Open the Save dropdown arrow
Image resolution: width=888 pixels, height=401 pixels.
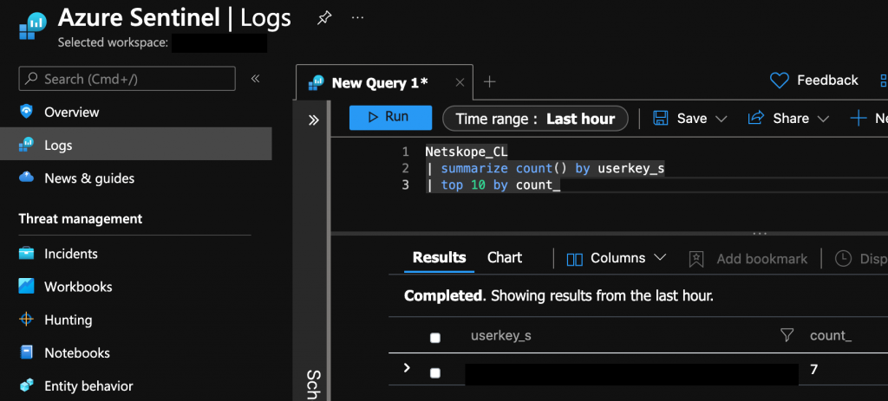tap(721, 119)
